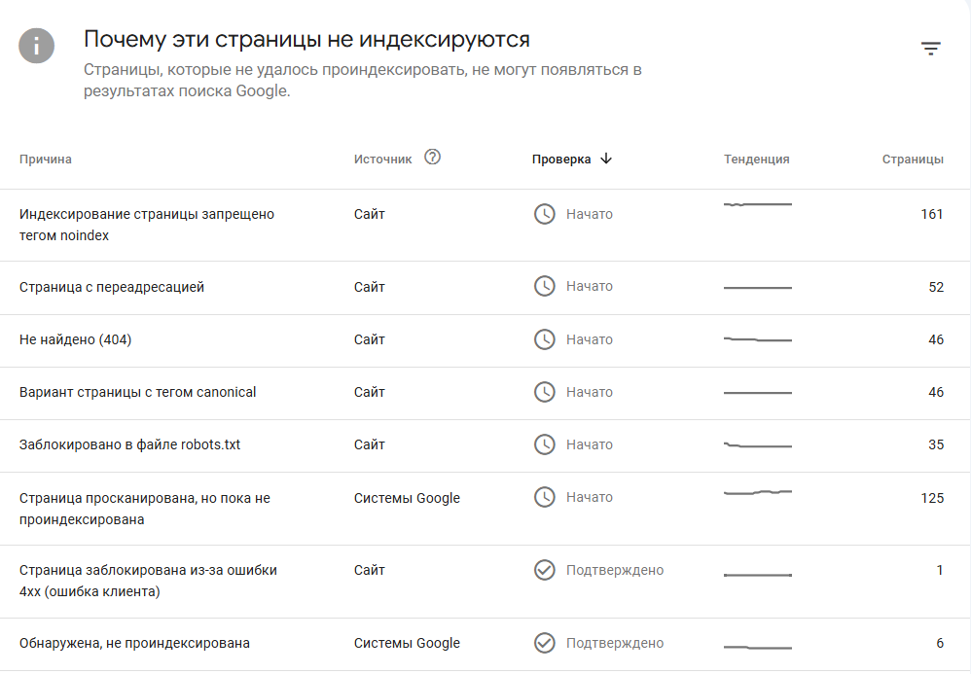Sort by the Проверка column arrow
The height and width of the screenshot is (674, 971).
606,160
